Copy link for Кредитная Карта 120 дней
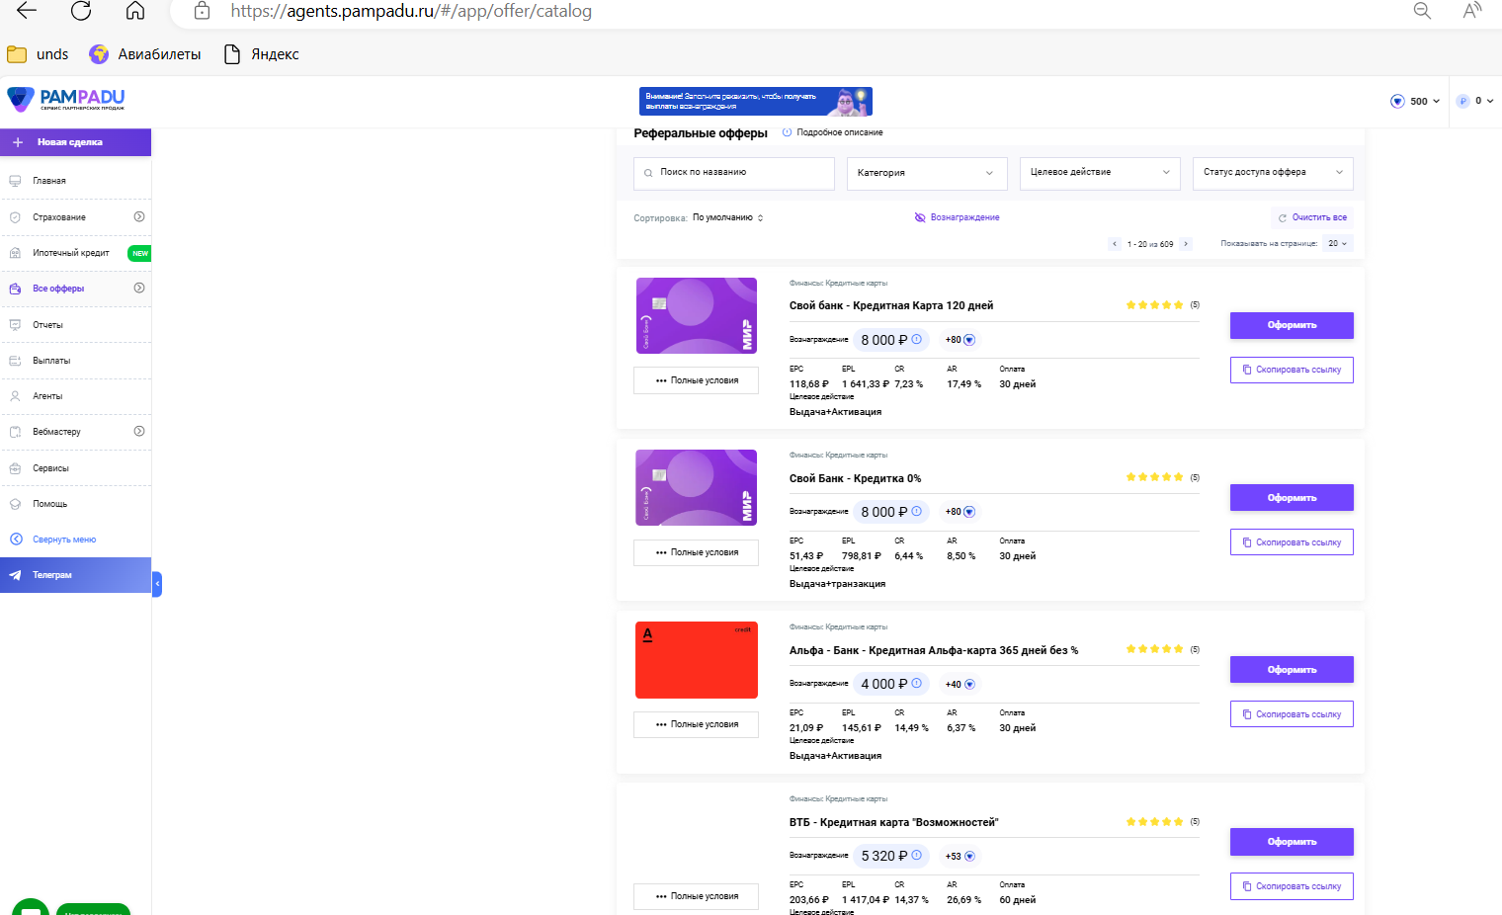Image resolution: width=1502 pixels, height=915 pixels. (x=1292, y=370)
